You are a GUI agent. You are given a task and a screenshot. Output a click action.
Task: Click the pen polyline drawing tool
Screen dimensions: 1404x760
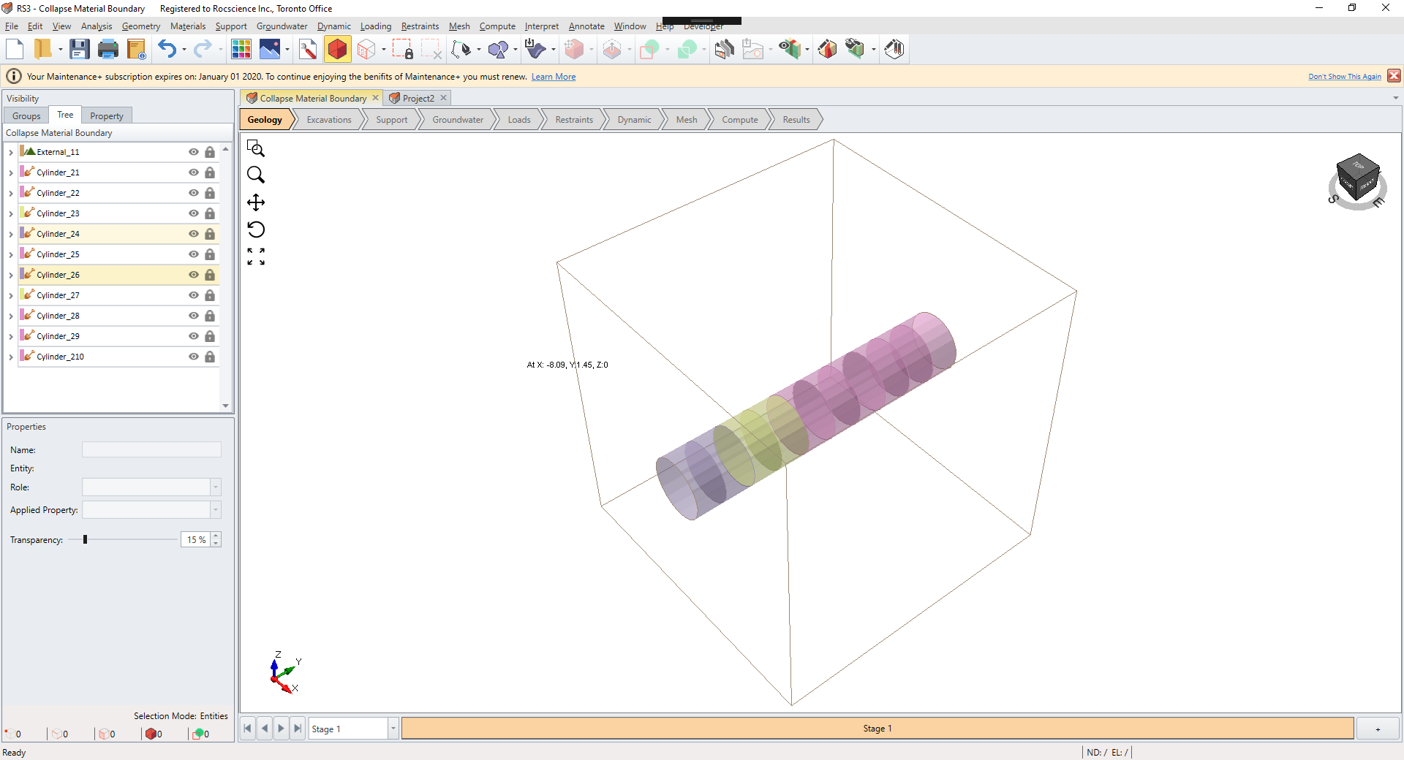[x=461, y=49]
